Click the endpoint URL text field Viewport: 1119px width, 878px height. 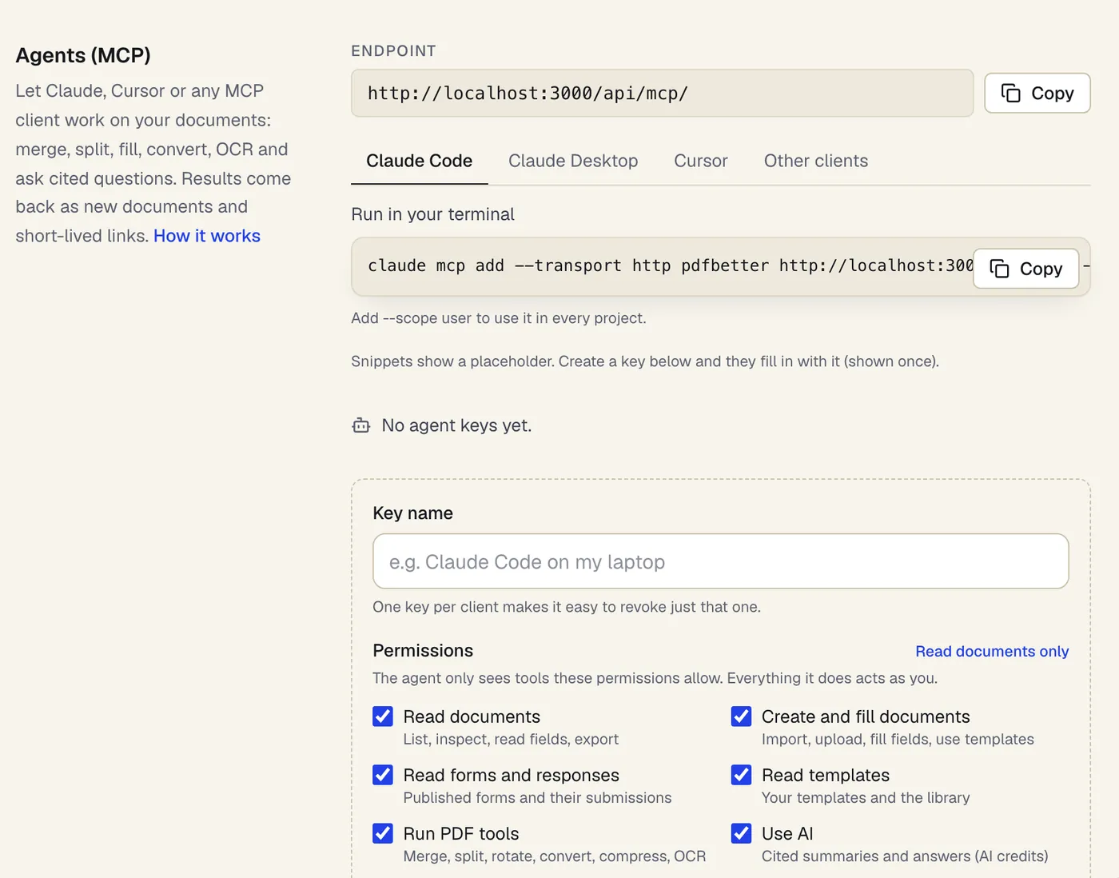coord(663,93)
